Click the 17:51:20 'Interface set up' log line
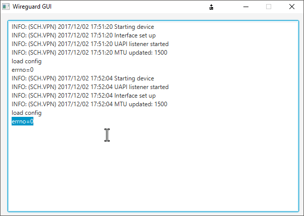 tap(84, 35)
